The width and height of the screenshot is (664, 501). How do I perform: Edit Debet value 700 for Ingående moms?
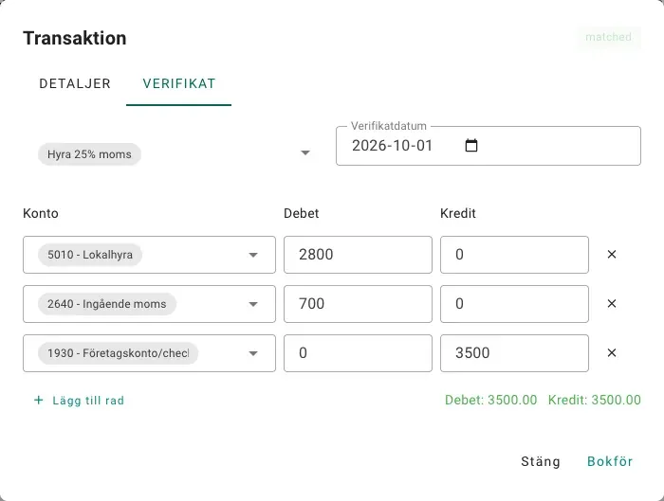click(358, 304)
